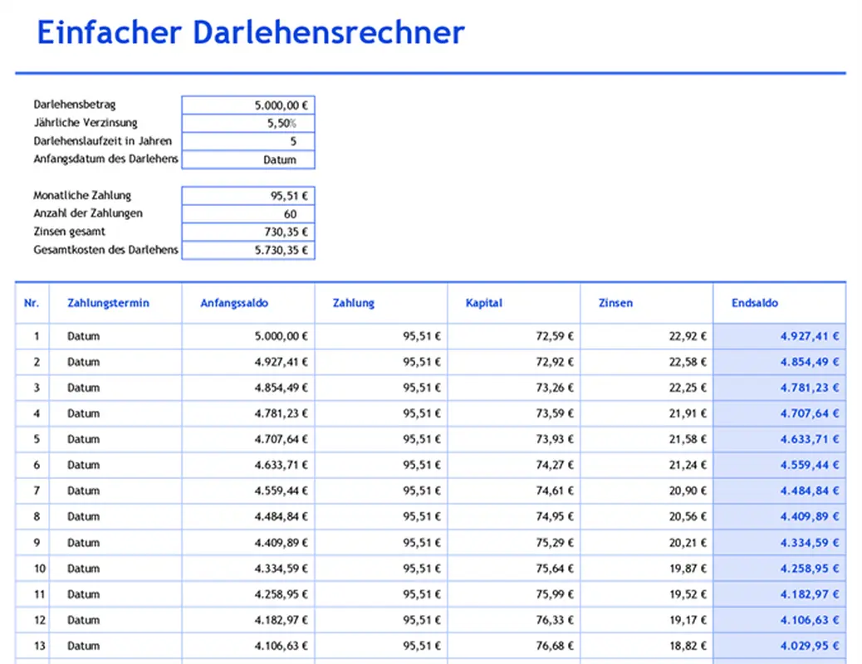Select Endsaldo cell 4.854,49 € in row 2
Viewport: 862px width, 664px height.
click(780, 362)
